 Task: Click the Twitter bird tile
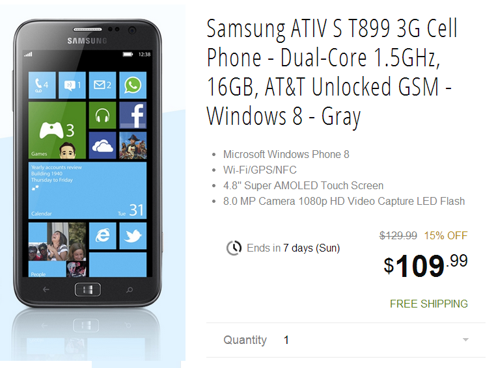tap(133, 235)
